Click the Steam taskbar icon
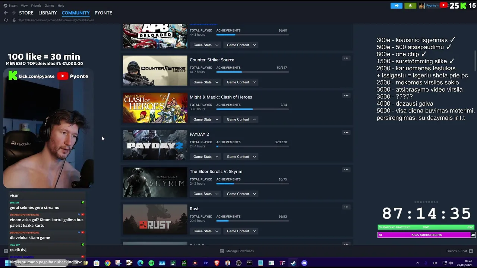Image resolution: width=477 pixels, height=268 pixels. pos(293,263)
